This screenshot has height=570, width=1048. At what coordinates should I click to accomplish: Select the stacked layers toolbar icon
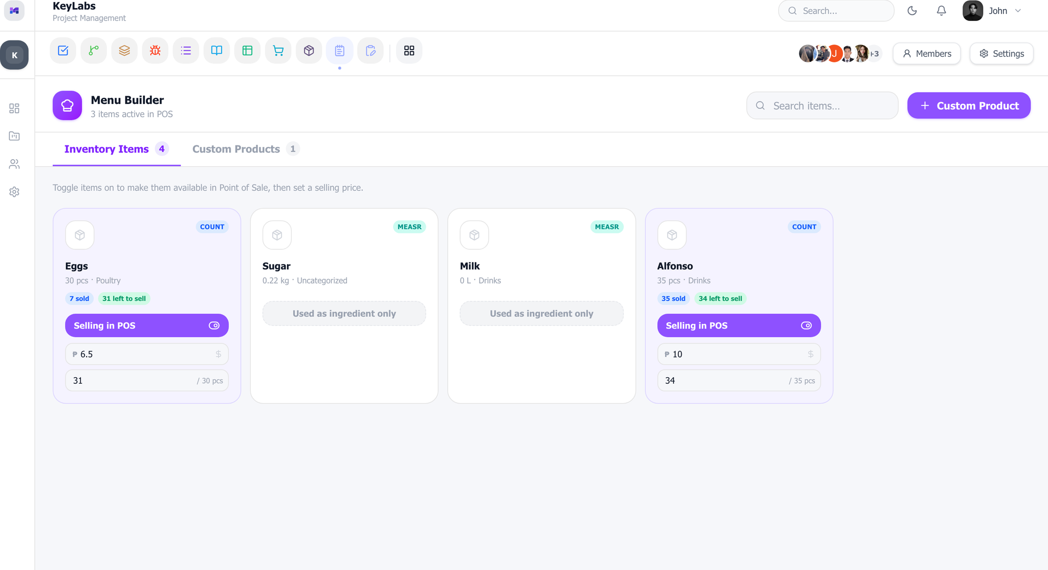click(124, 51)
